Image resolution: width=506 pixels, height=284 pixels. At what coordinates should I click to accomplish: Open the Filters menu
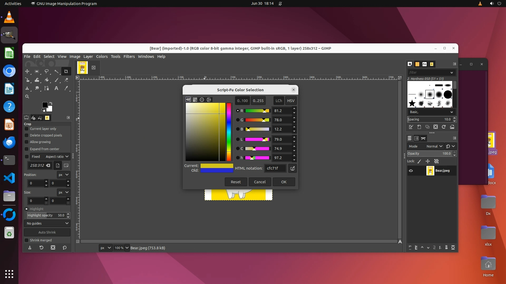coord(129,57)
